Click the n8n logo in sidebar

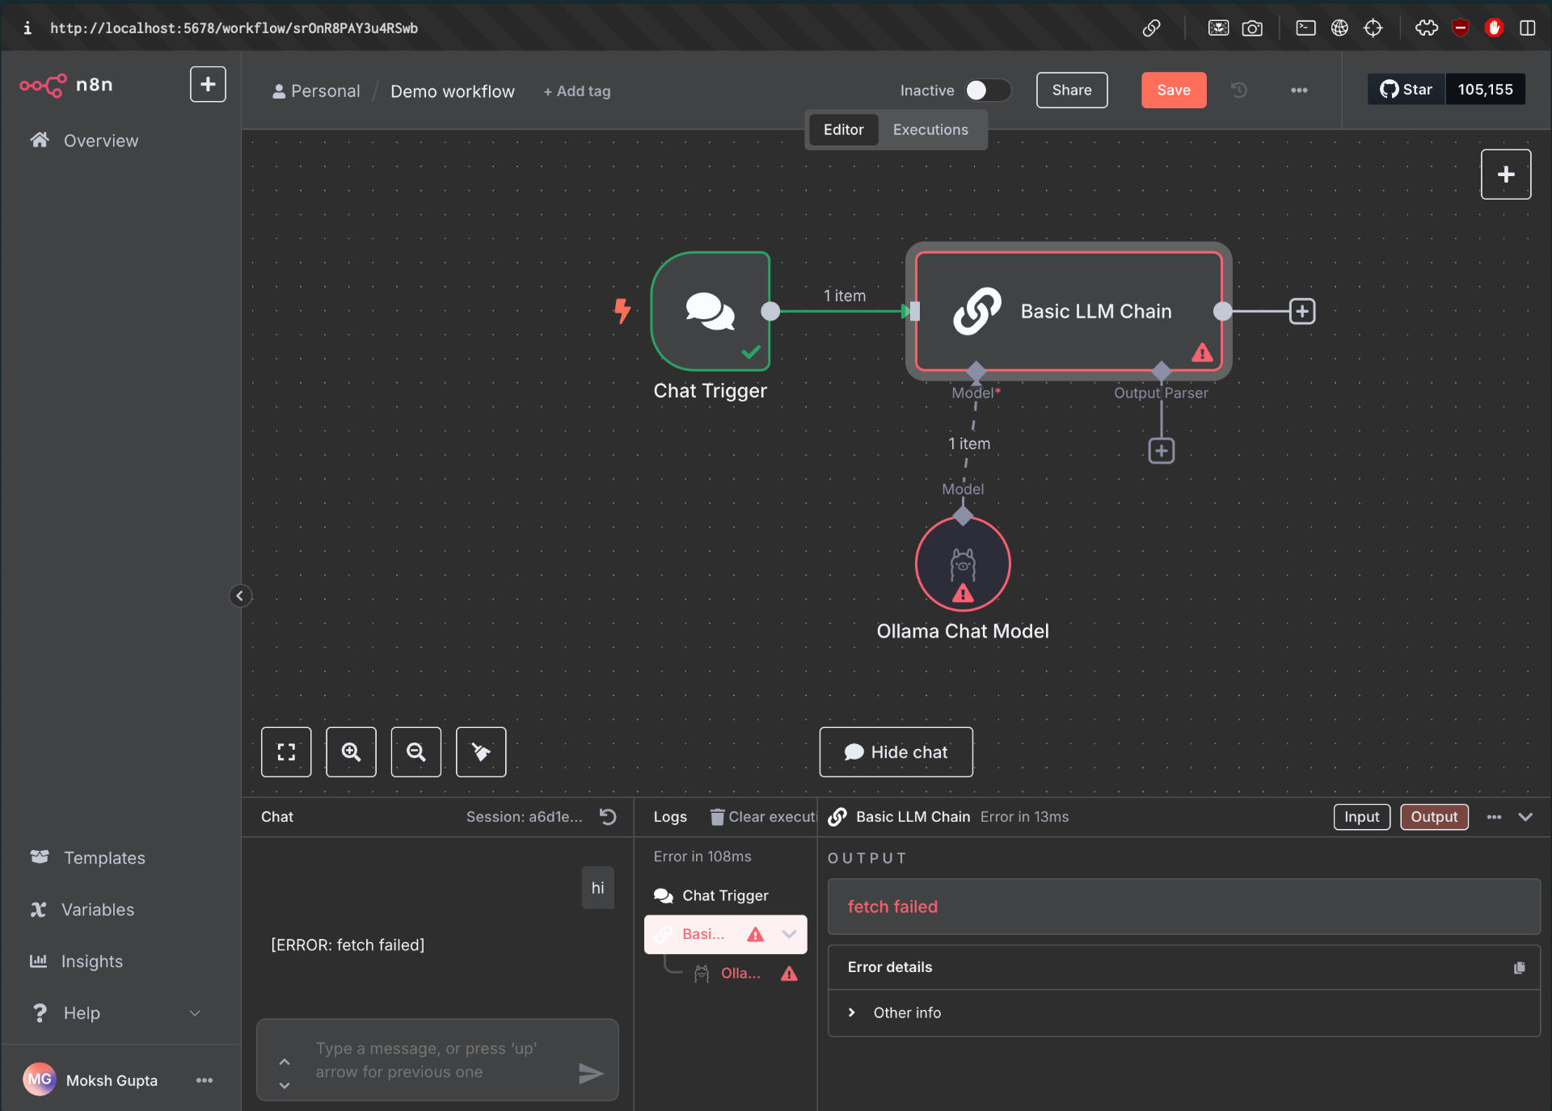[66, 85]
